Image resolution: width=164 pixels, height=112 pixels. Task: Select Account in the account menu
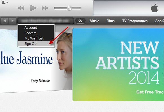tap(36, 28)
